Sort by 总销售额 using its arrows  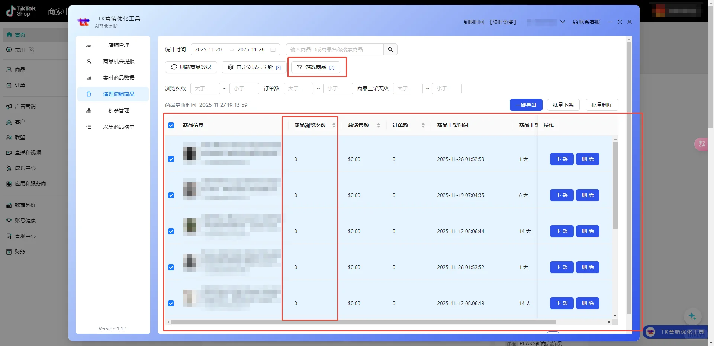[379, 125]
